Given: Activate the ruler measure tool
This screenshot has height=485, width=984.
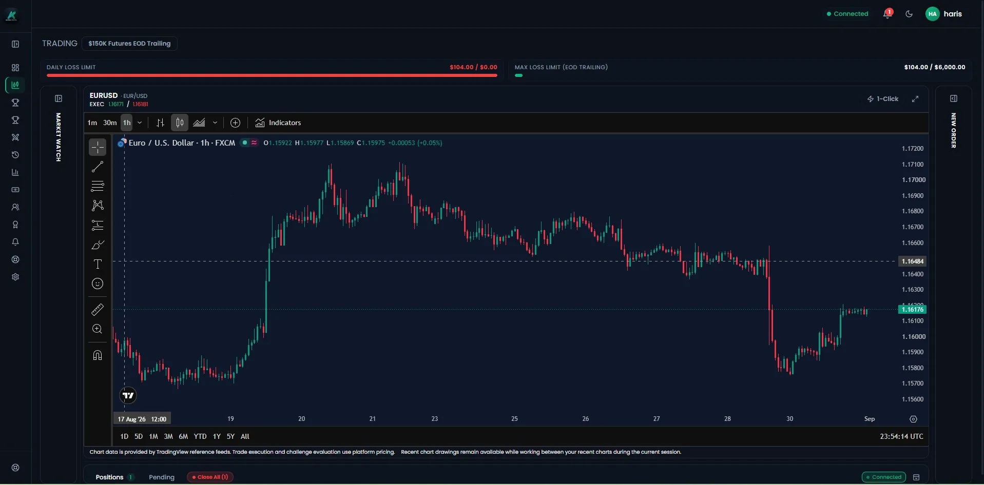Looking at the screenshot, I should pos(98,310).
